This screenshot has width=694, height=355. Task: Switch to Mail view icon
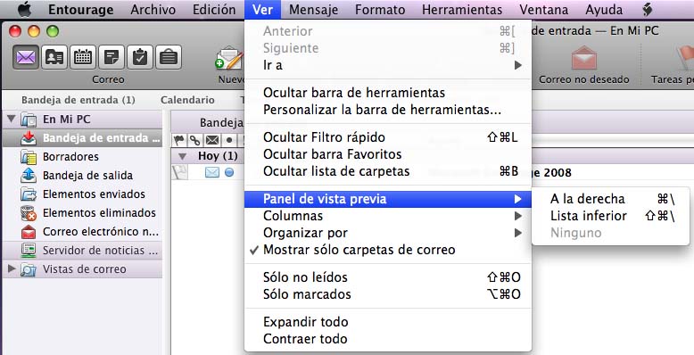[x=26, y=57]
